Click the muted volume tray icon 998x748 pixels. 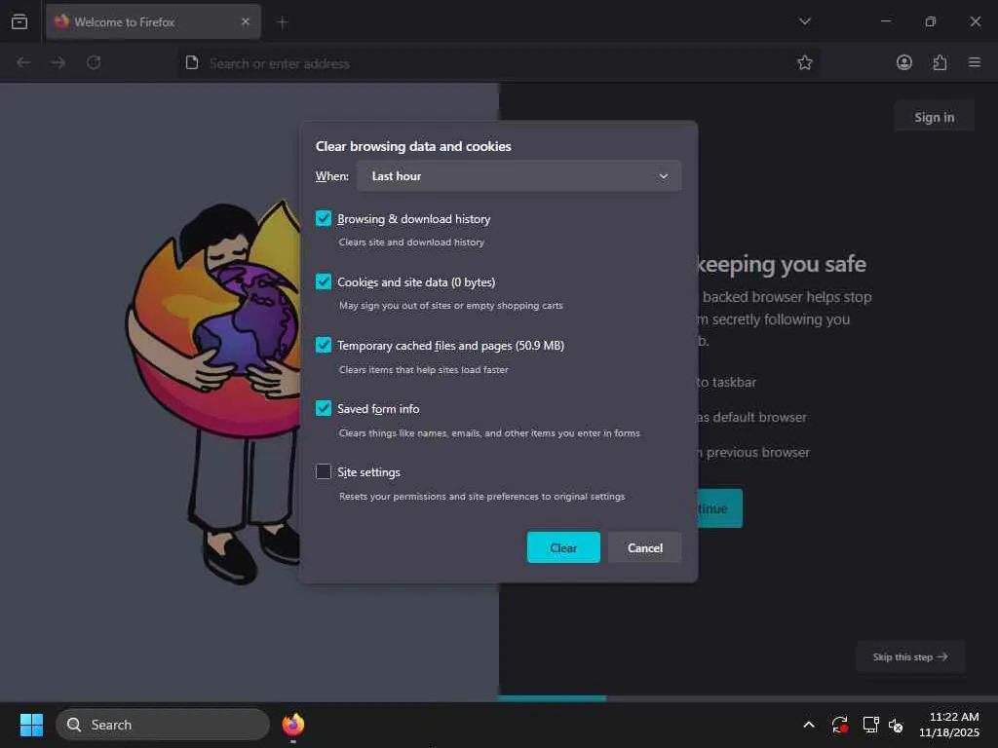pos(897,725)
